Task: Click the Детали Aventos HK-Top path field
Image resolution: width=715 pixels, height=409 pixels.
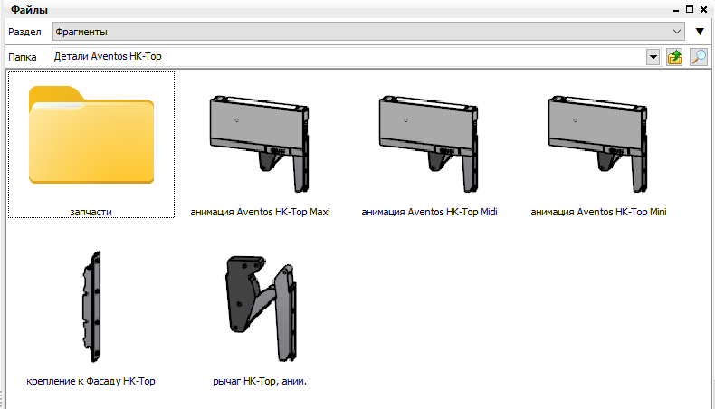Action: 348,57
